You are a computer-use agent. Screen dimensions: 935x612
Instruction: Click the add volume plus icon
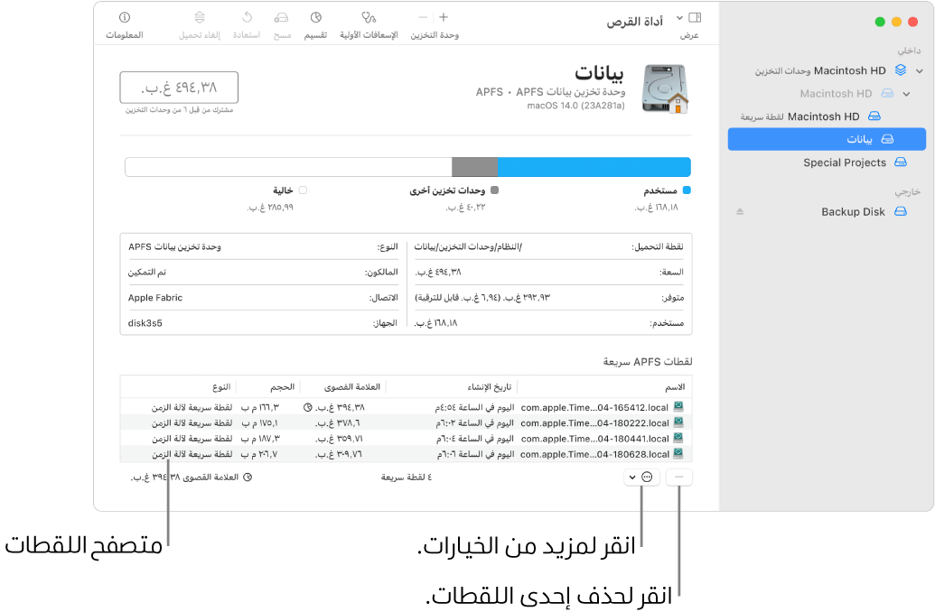tap(443, 16)
